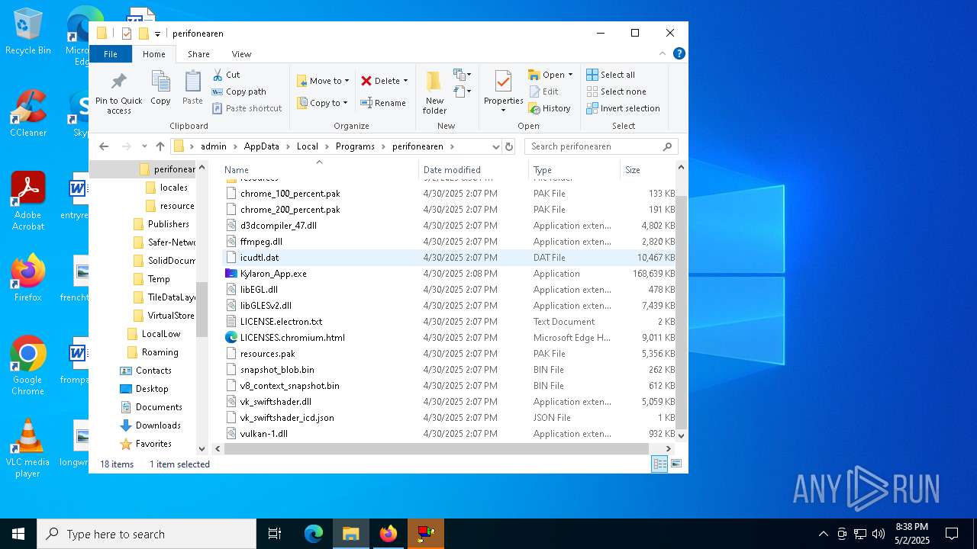Copy path of the selected file
977x549 pixels.
[x=239, y=91]
